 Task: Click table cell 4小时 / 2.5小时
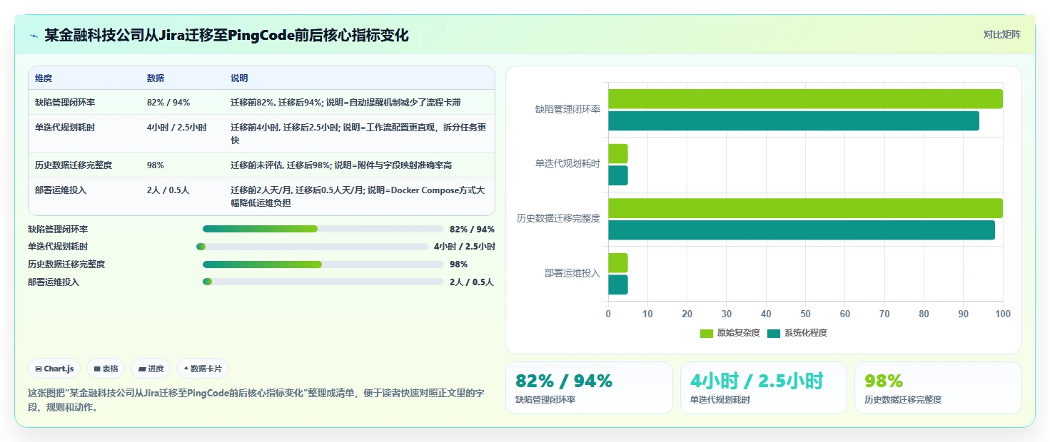click(x=177, y=128)
